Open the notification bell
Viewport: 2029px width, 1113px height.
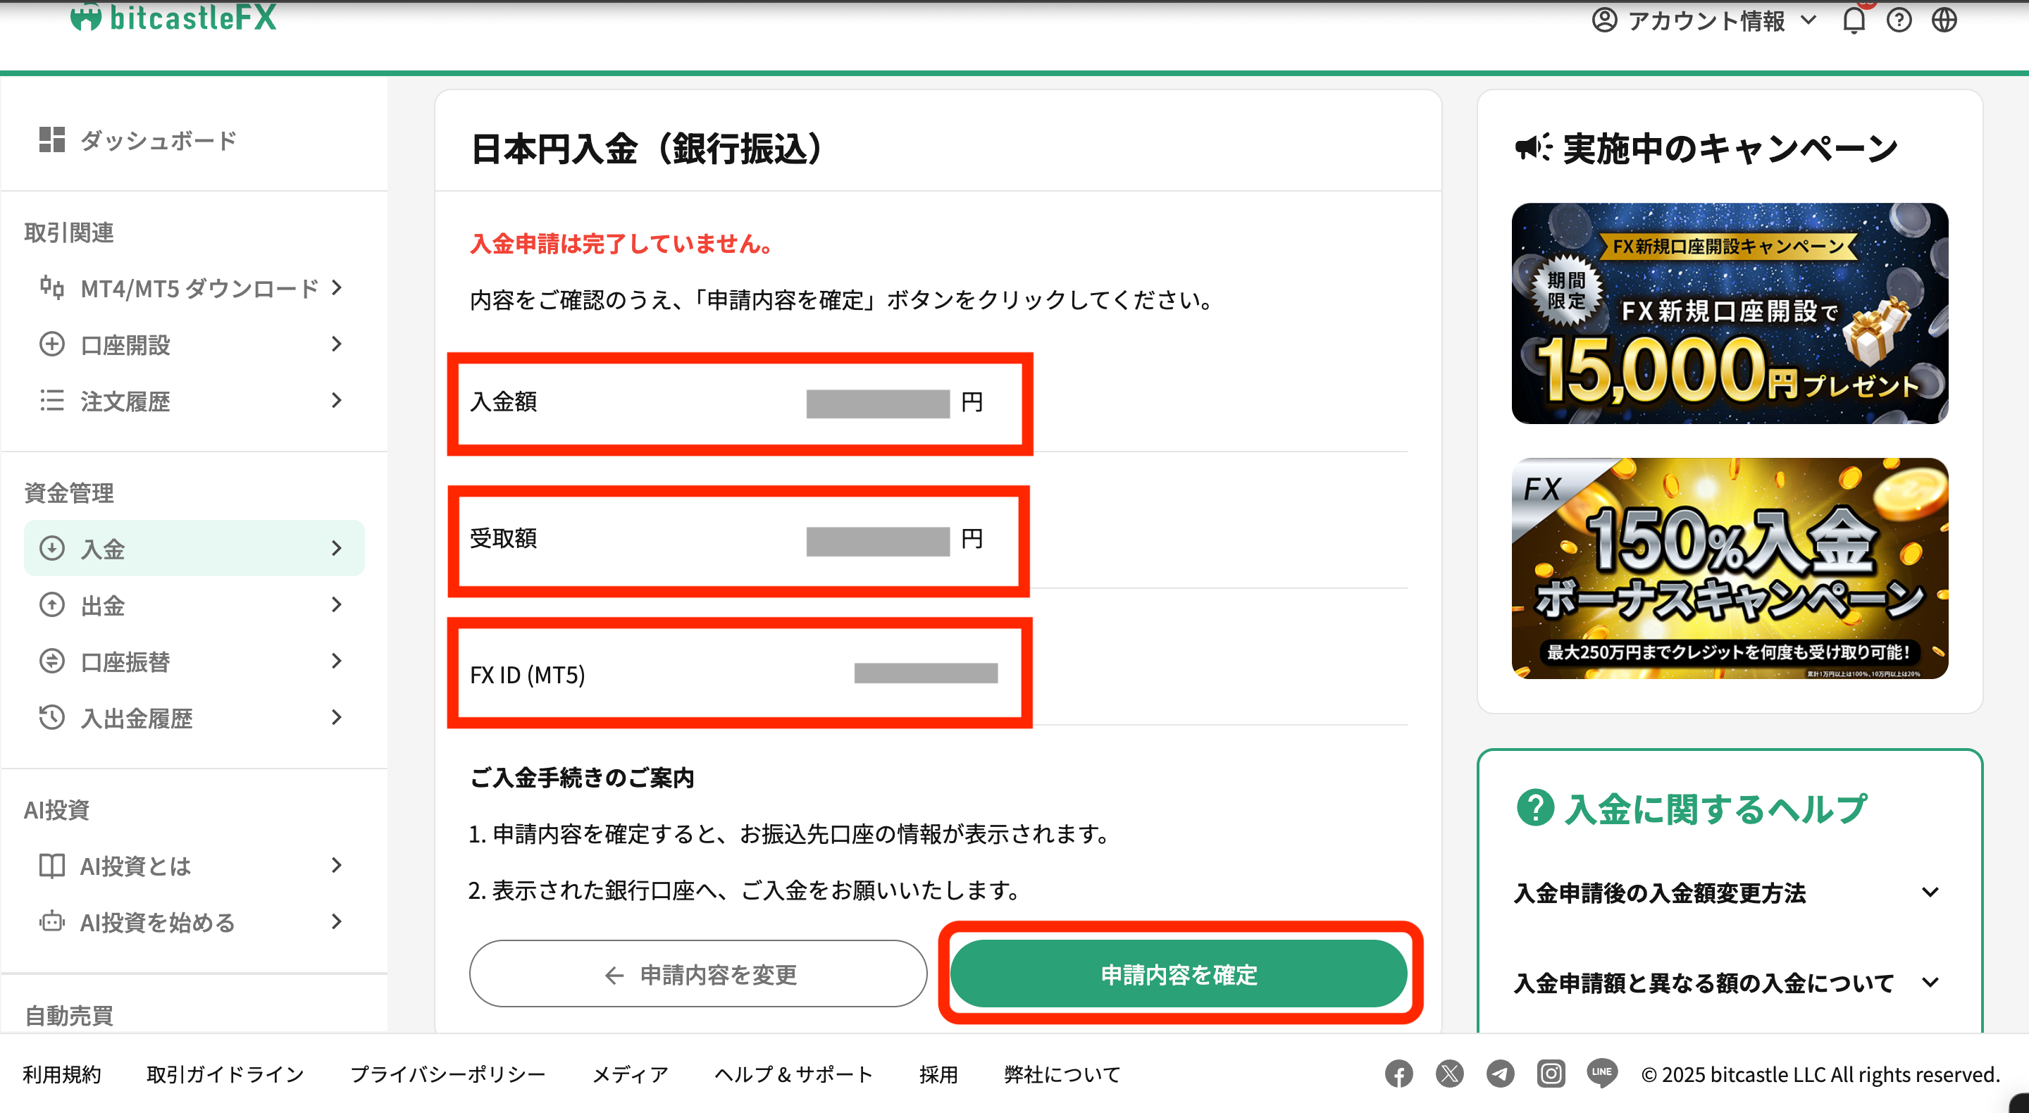[x=1854, y=20]
